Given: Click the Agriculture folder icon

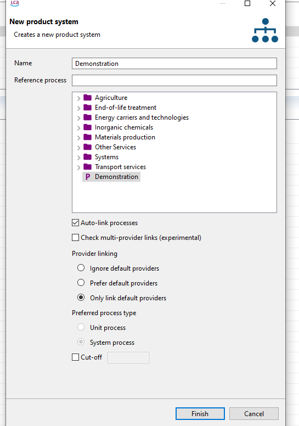Looking at the screenshot, I should (87, 97).
